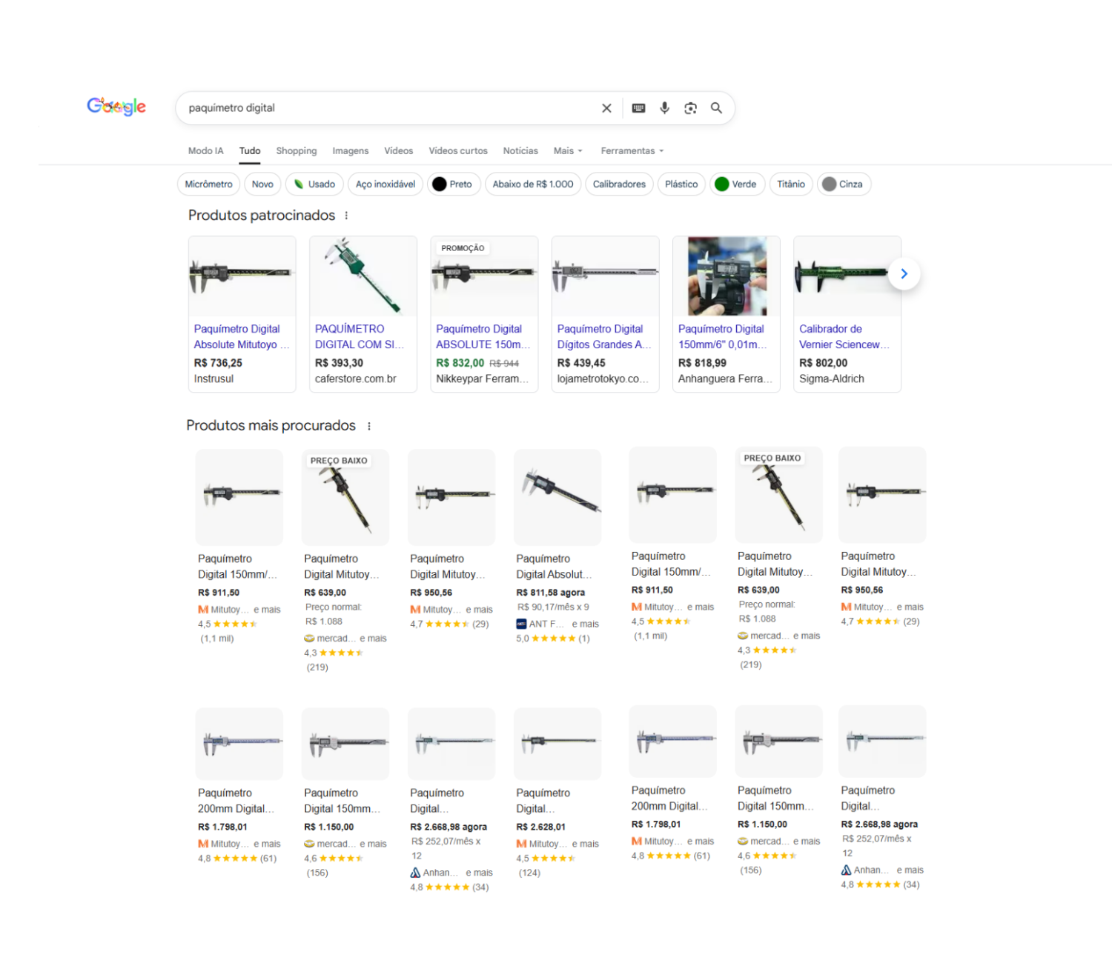
Task: Click the search magnifier icon
Action: coord(715,108)
